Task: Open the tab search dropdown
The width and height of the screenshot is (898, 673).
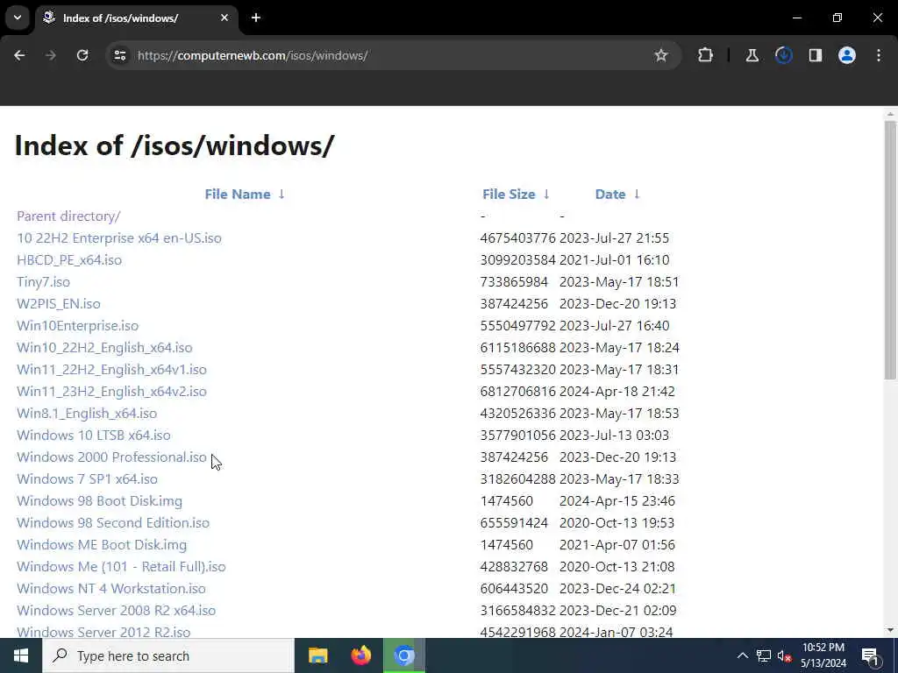Action: (x=18, y=18)
